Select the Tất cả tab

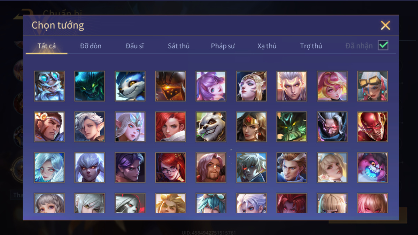point(47,46)
